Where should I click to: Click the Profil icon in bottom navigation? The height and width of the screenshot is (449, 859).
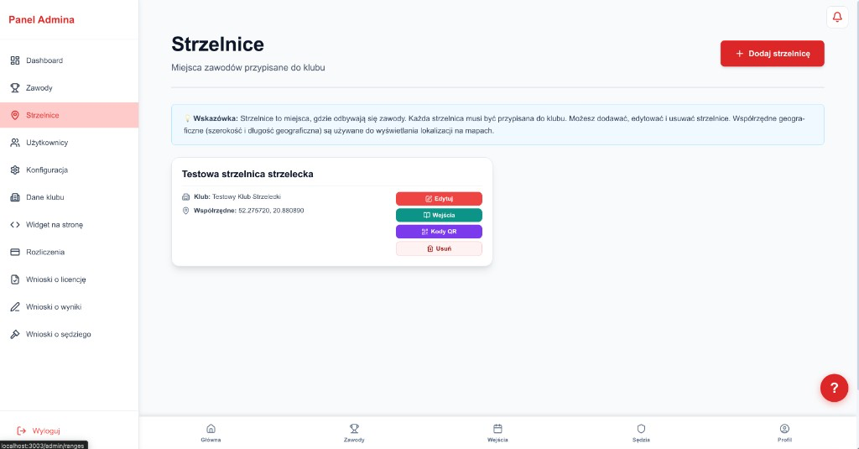coord(784,428)
